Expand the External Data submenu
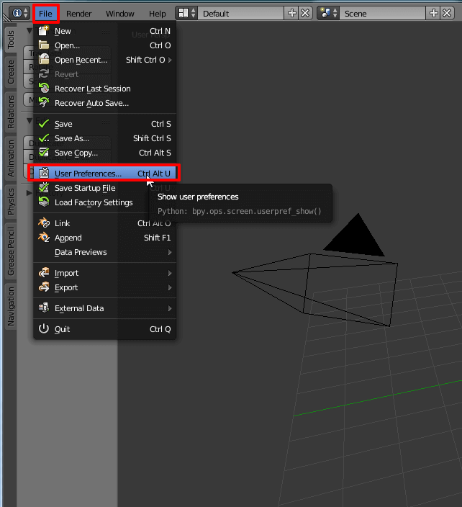 [x=105, y=308]
